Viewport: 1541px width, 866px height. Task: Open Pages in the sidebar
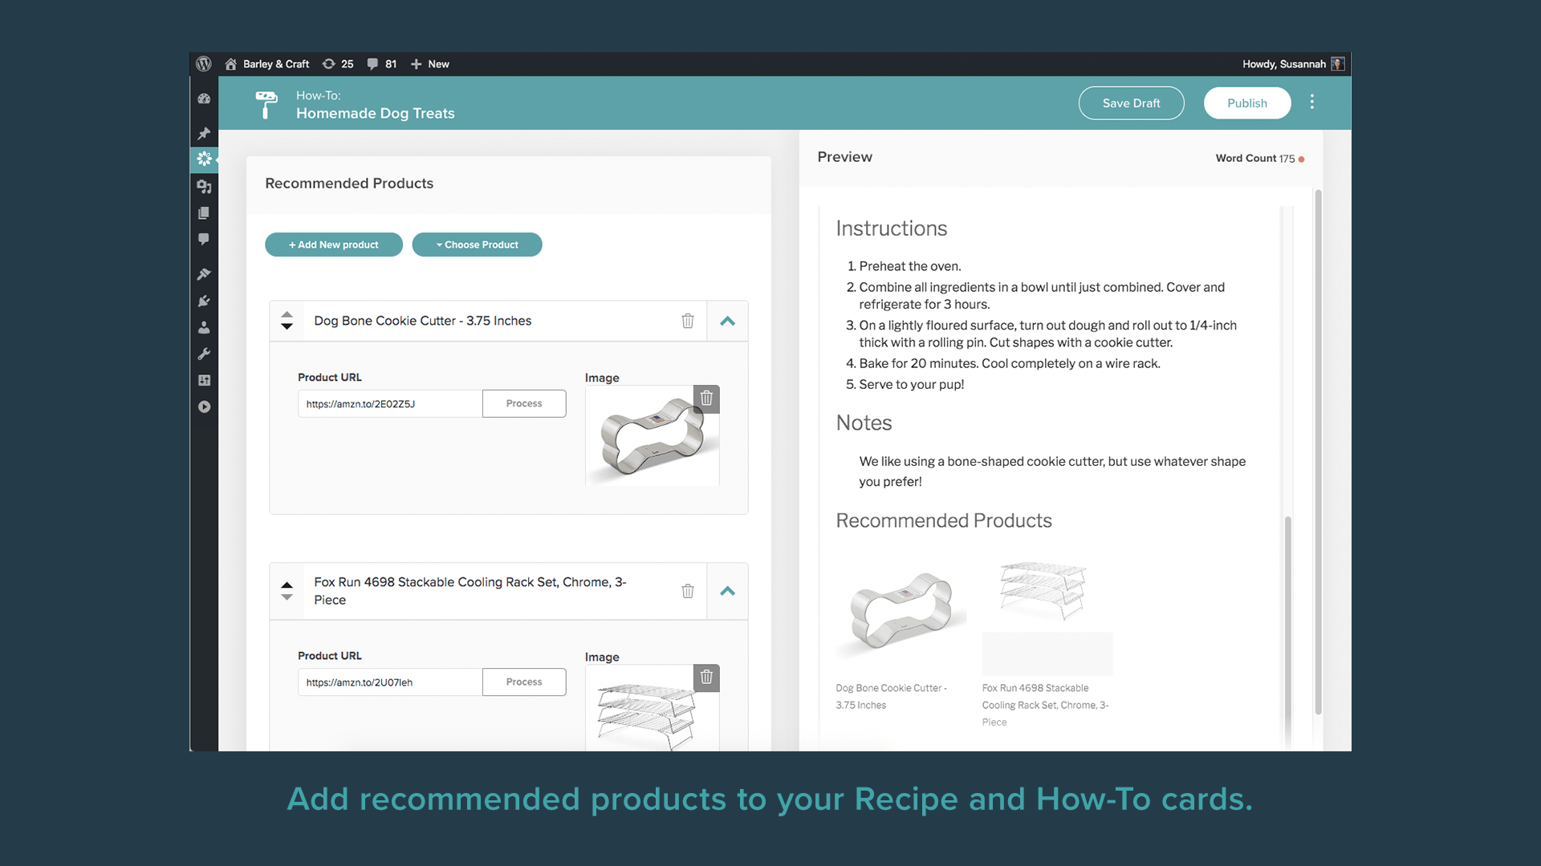pyautogui.click(x=204, y=212)
